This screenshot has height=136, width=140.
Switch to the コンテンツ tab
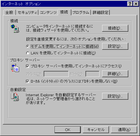pos(48,12)
